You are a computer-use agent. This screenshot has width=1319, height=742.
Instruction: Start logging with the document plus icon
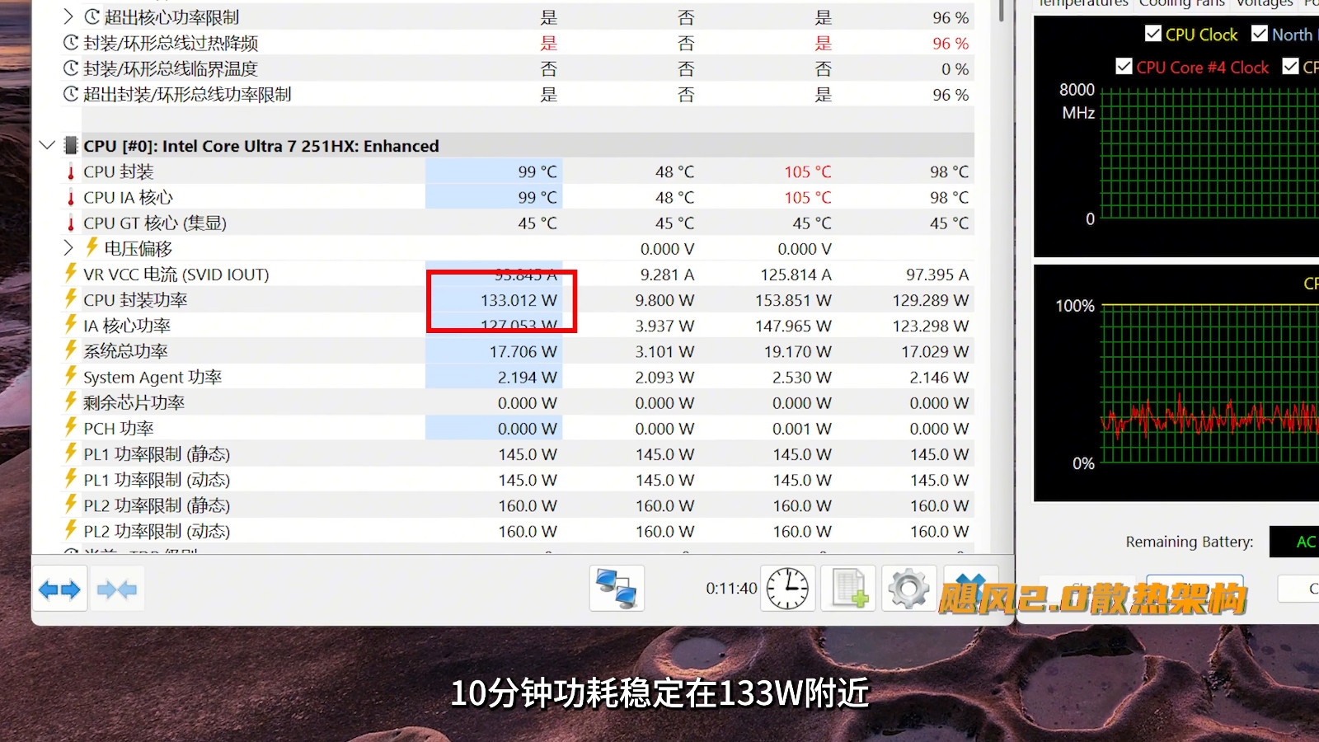(849, 589)
